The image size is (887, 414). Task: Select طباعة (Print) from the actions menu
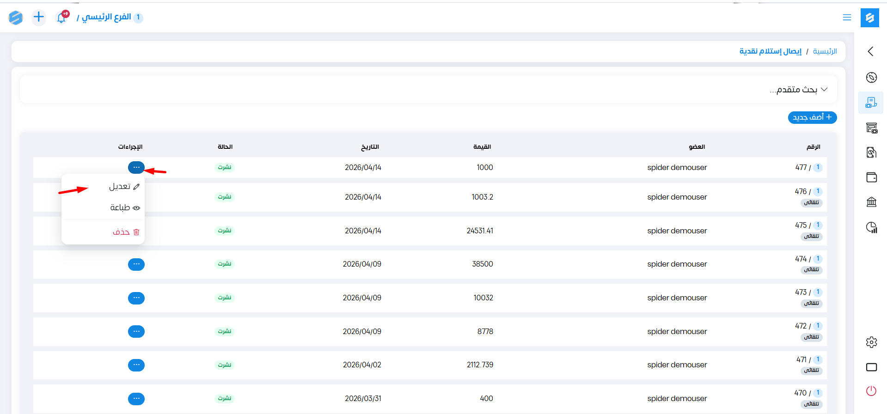[x=124, y=208]
